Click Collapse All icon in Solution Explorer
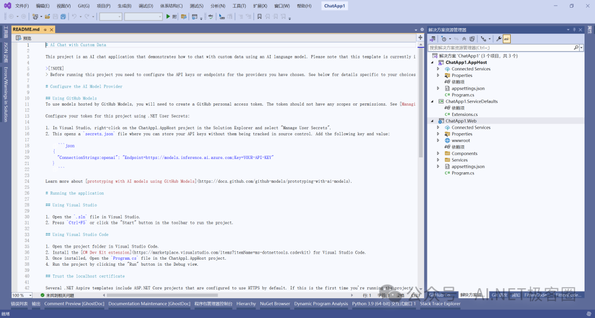 (x=464, y=39)
